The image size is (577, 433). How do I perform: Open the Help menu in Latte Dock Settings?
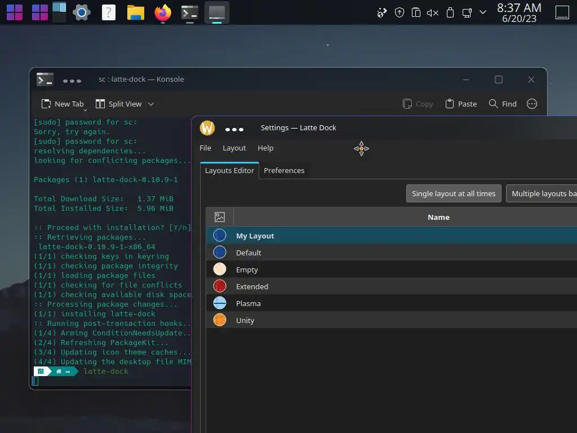(265, 148)
